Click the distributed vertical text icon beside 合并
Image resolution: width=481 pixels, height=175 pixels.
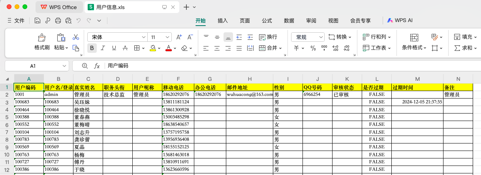[250, 48]
